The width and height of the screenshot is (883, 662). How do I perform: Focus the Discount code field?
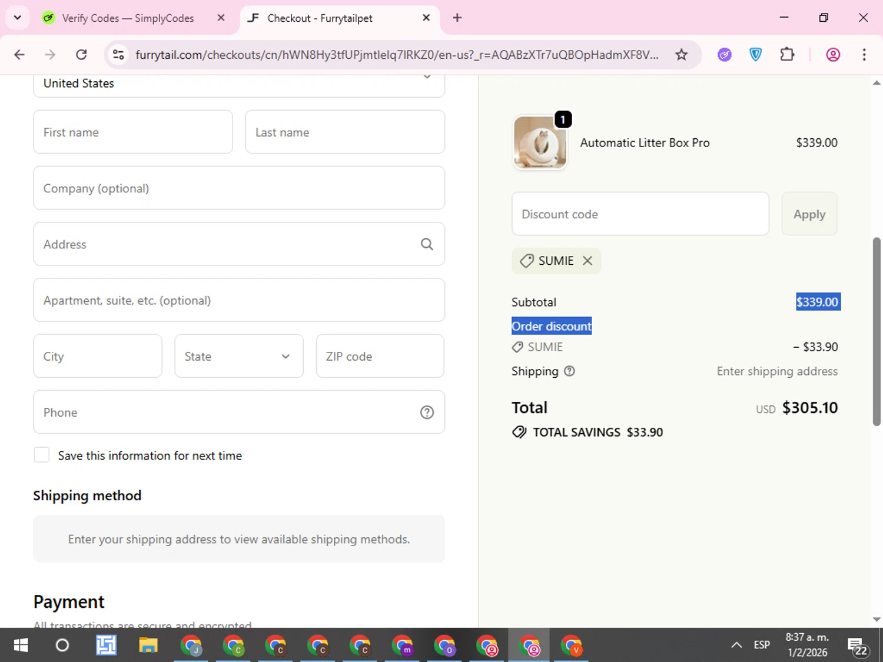coord(640,214)
